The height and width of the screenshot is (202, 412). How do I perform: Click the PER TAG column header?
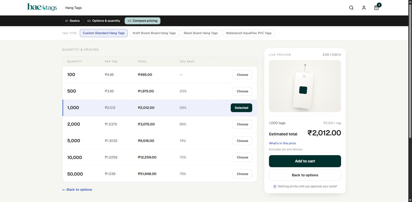(x=111, y=62)
